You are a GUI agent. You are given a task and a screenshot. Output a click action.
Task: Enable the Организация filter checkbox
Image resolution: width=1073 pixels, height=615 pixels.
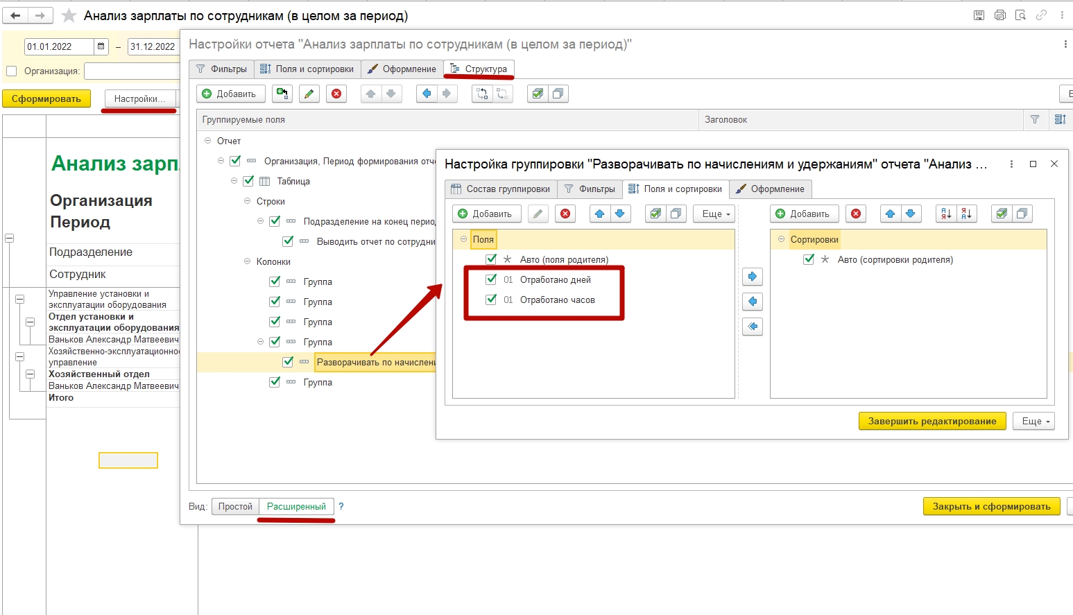coord(11,71)
